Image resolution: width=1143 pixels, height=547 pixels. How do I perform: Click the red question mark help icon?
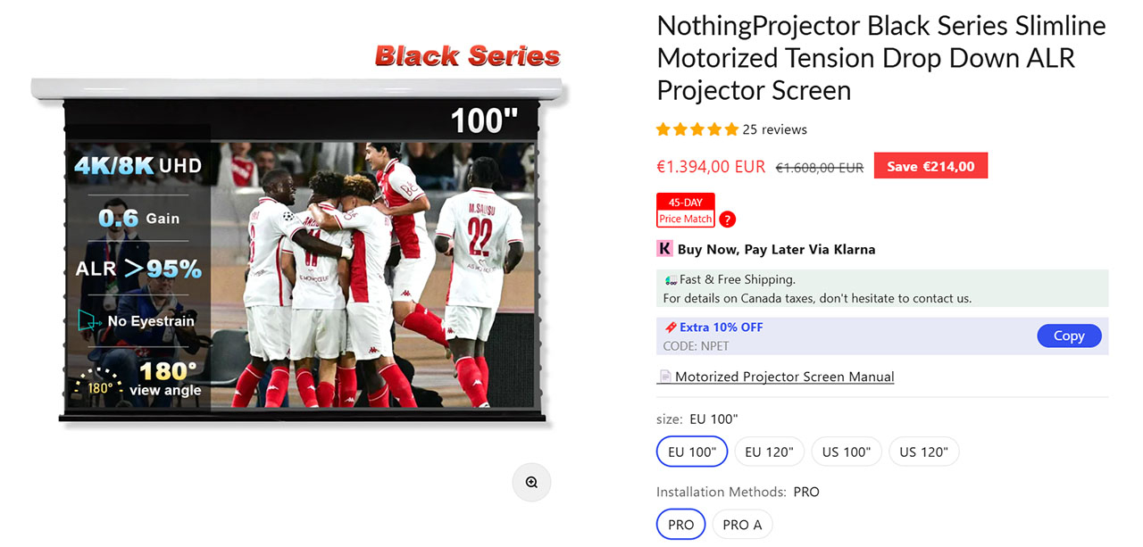728,220
